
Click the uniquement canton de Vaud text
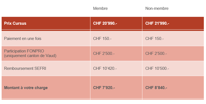(x=30, y=56)
